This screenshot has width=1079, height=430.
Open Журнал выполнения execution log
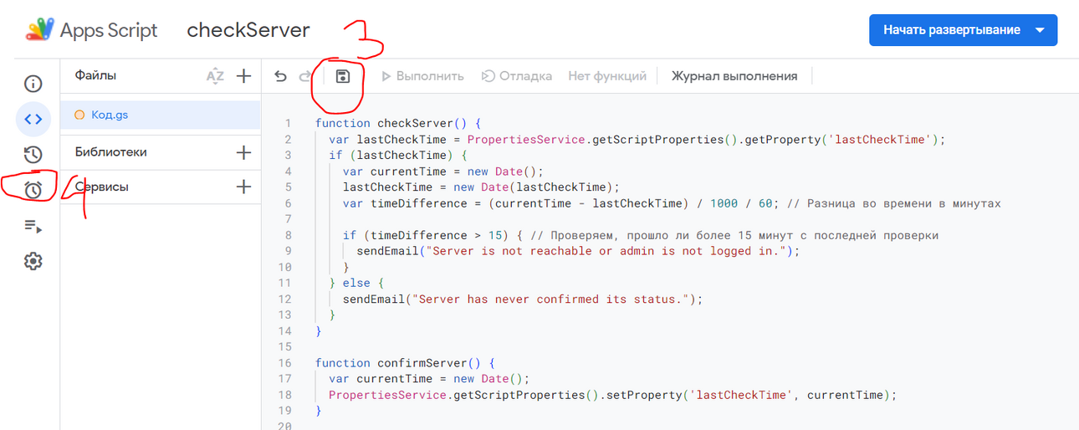[734, 76]
